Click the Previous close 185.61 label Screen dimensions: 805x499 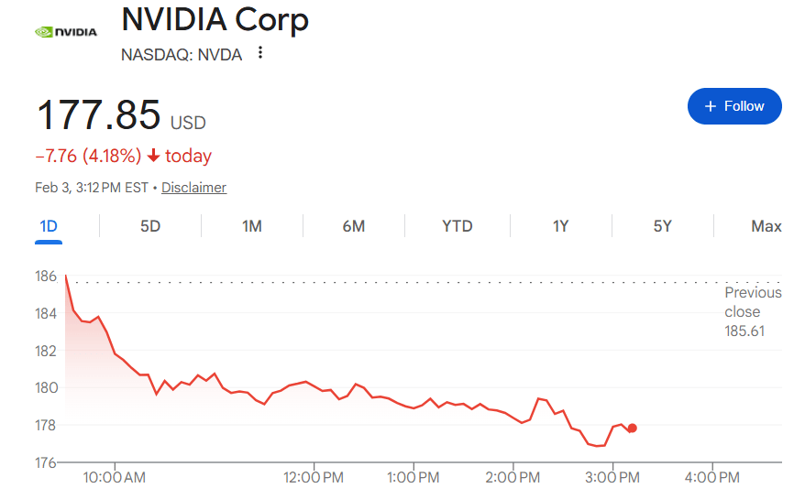[x=753, y=311]
